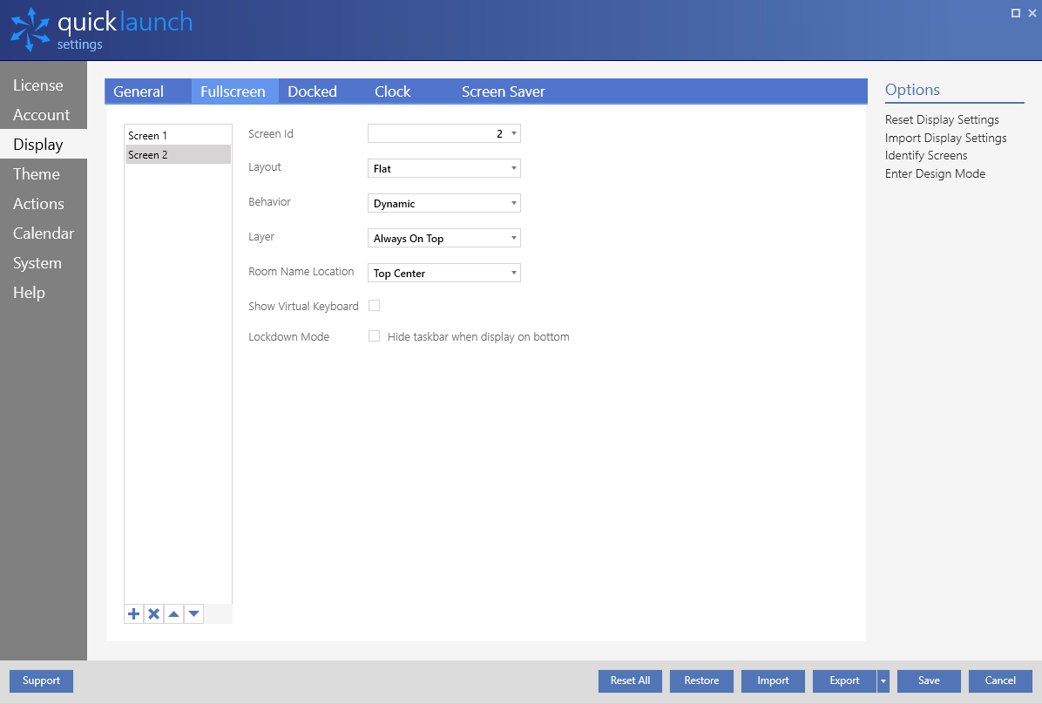Open Layer dropdown showing Always On Top
The height and width of the screenshot is (704, 1042).
[444, 238]
